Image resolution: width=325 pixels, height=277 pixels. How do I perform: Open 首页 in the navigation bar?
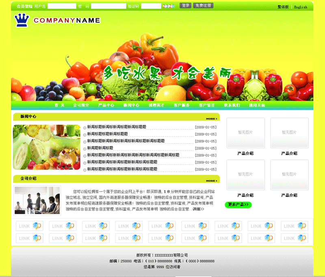coord(59,105)
